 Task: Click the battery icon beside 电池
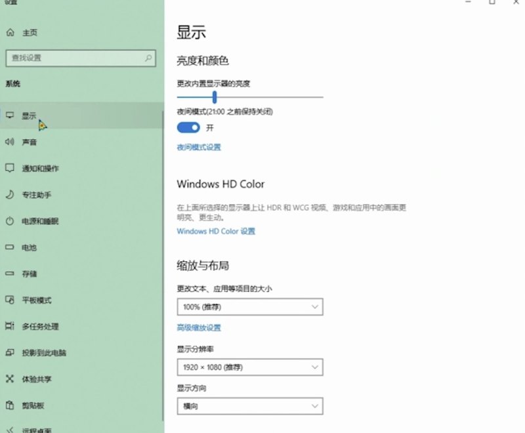point(10,247)
